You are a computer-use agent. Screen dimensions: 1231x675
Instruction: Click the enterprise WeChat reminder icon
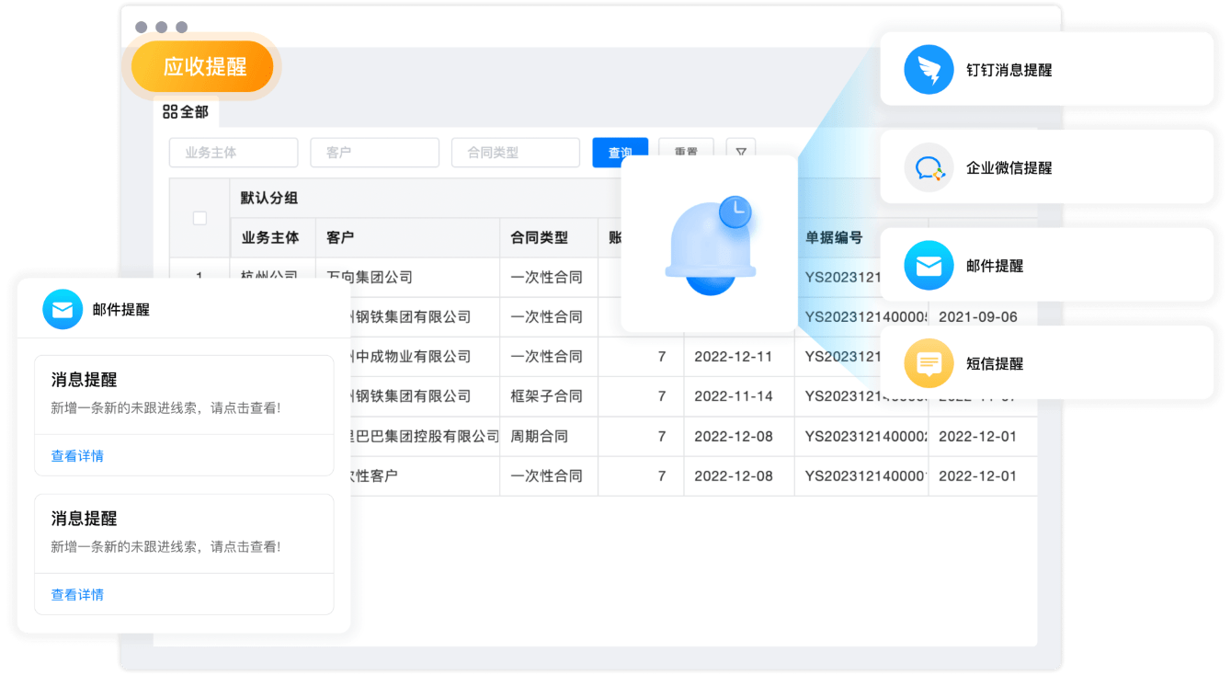(929, 168)
